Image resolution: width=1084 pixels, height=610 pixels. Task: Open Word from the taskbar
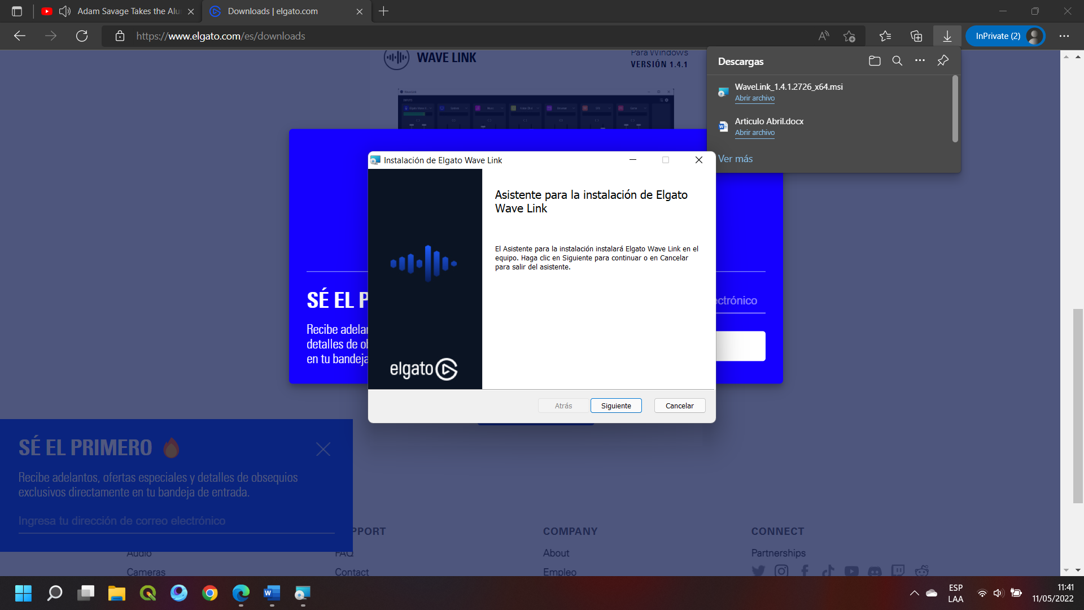[x=272, y=593]
